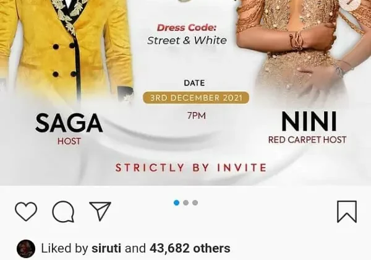Select the first blue carousel dot

[176, 202]
